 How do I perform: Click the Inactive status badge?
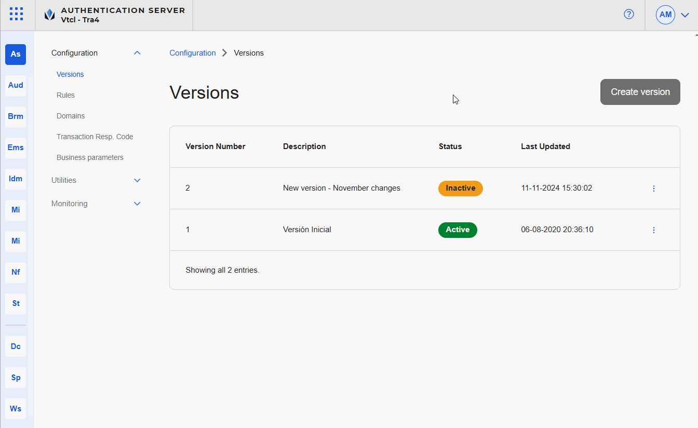point(460,188)
